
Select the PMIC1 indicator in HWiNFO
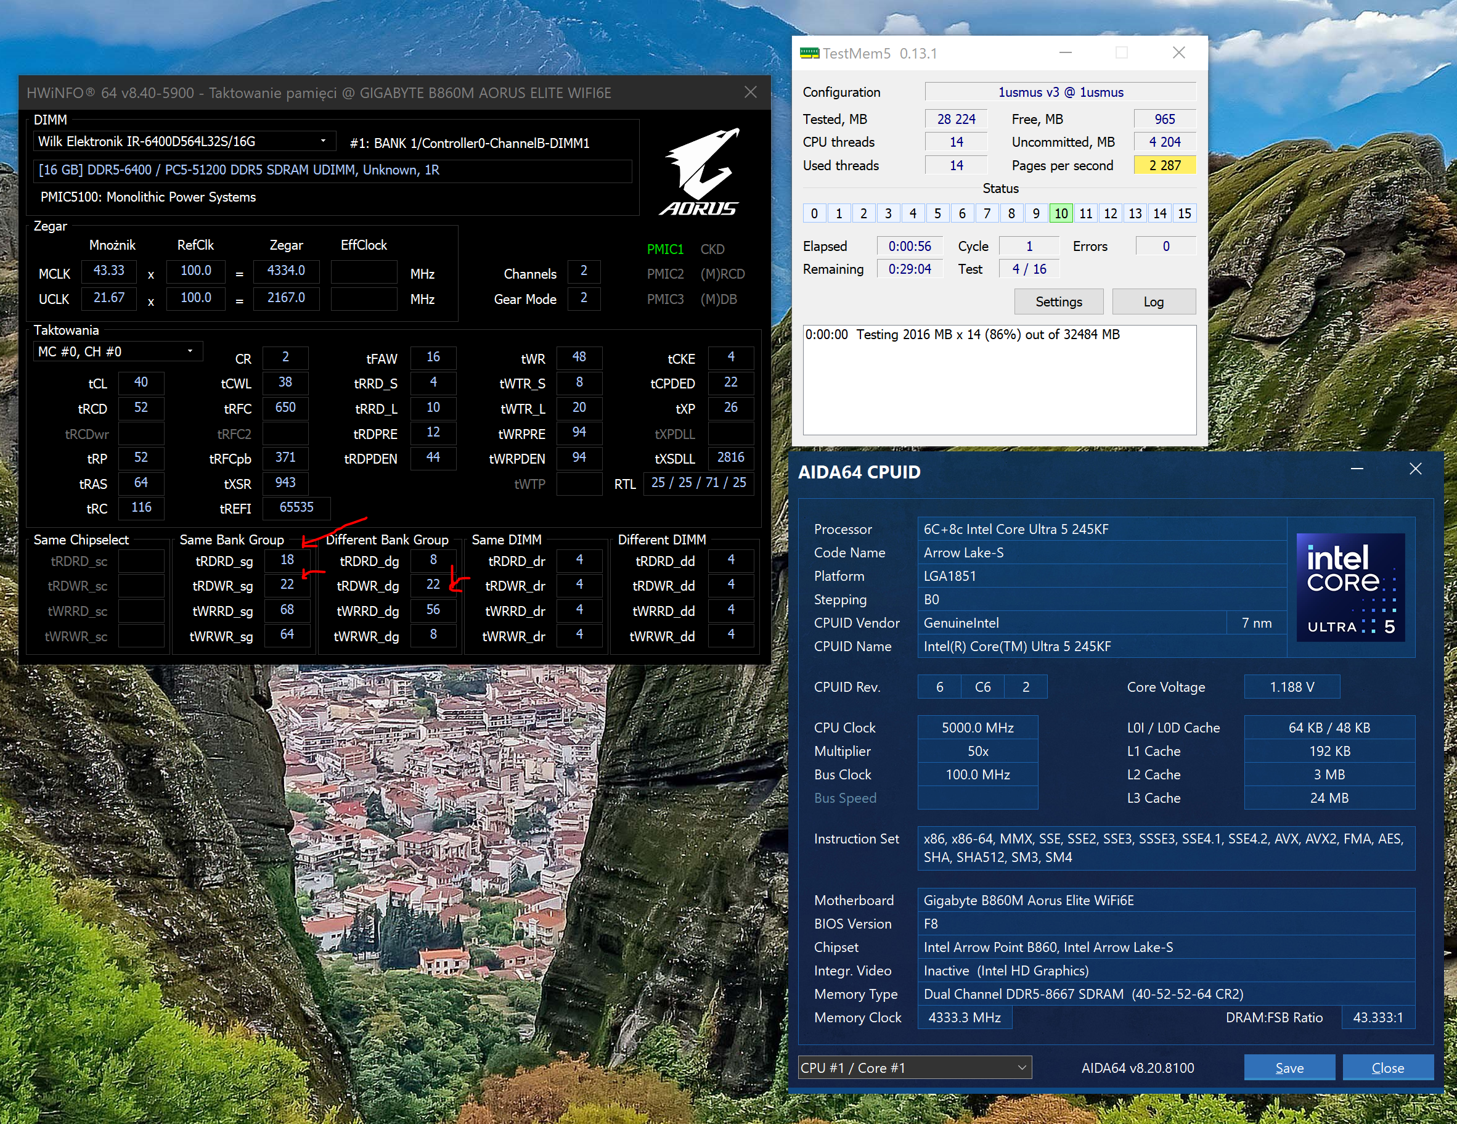pos(664,249)
